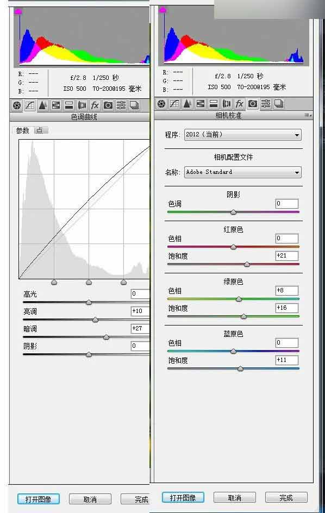Select Tone Curve icon in 色调曲线 panel

tap(30, 105)
